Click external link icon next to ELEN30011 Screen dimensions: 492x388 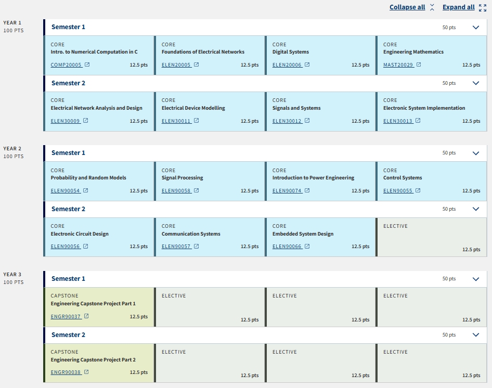click(x=196, y=121)
